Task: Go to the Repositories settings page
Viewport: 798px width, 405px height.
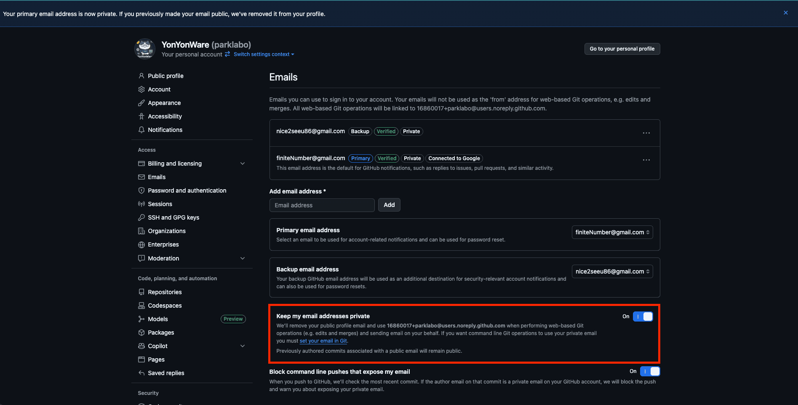Action: [x=165, y=292]
